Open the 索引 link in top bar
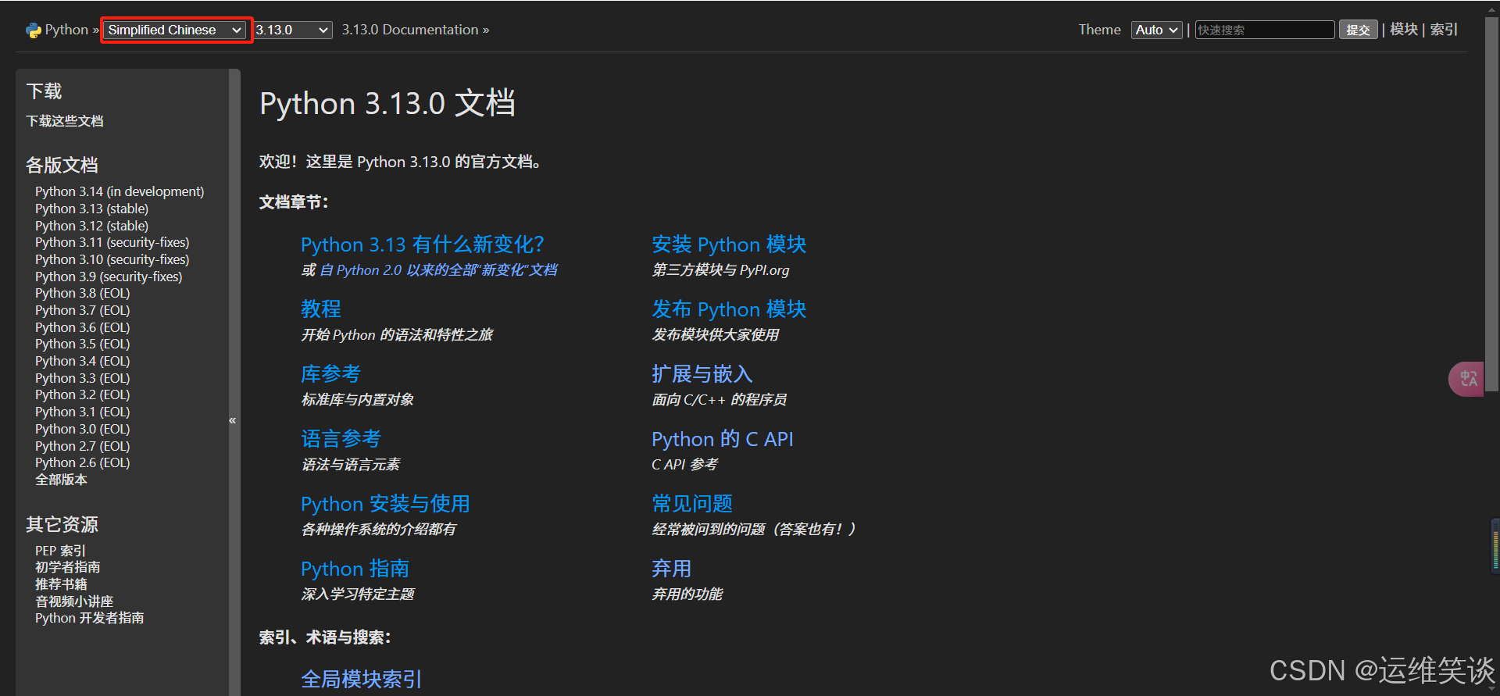 tap(1444, 30)
